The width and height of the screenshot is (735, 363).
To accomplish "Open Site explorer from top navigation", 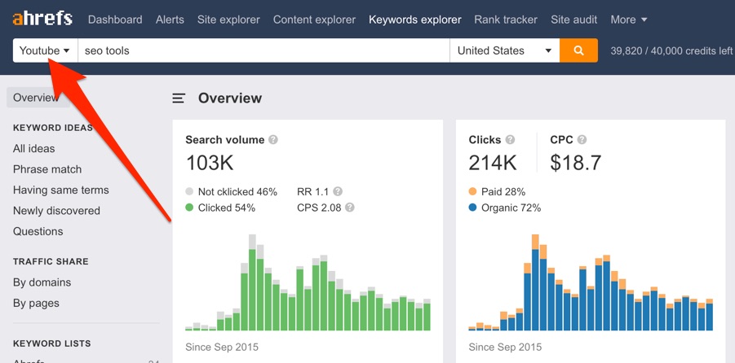I will click(x=230, y=20).
